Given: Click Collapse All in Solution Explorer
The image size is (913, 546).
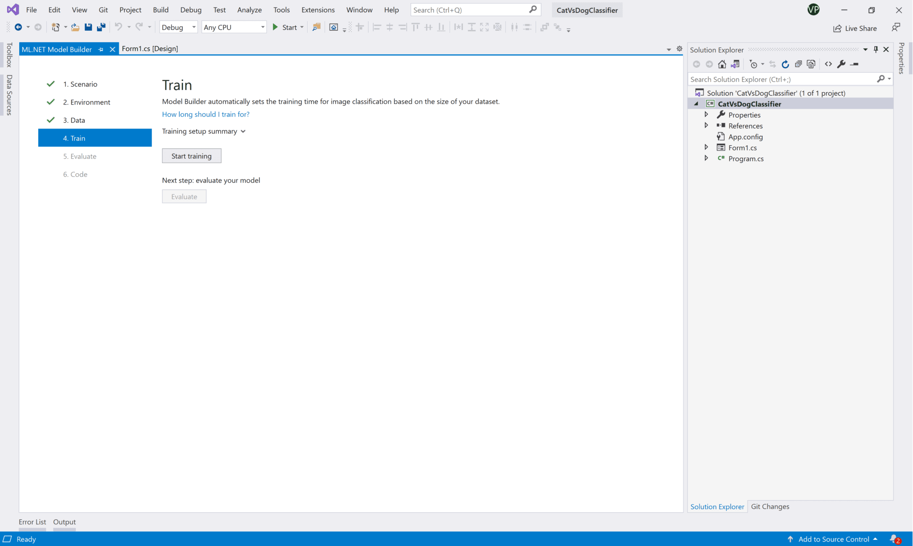Looking at the screenshot, I should pyautogui.click(x=798, y=64).
